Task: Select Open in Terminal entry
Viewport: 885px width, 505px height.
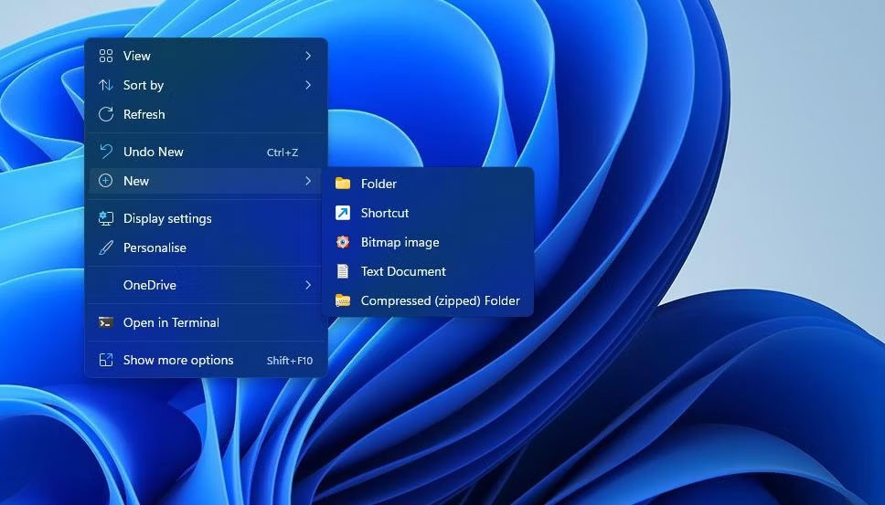Action: (x=171, y=322)
